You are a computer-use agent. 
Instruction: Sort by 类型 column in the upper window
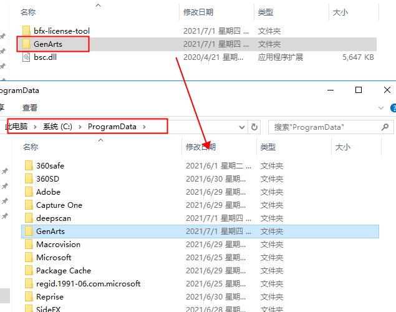tap(266, 12)
